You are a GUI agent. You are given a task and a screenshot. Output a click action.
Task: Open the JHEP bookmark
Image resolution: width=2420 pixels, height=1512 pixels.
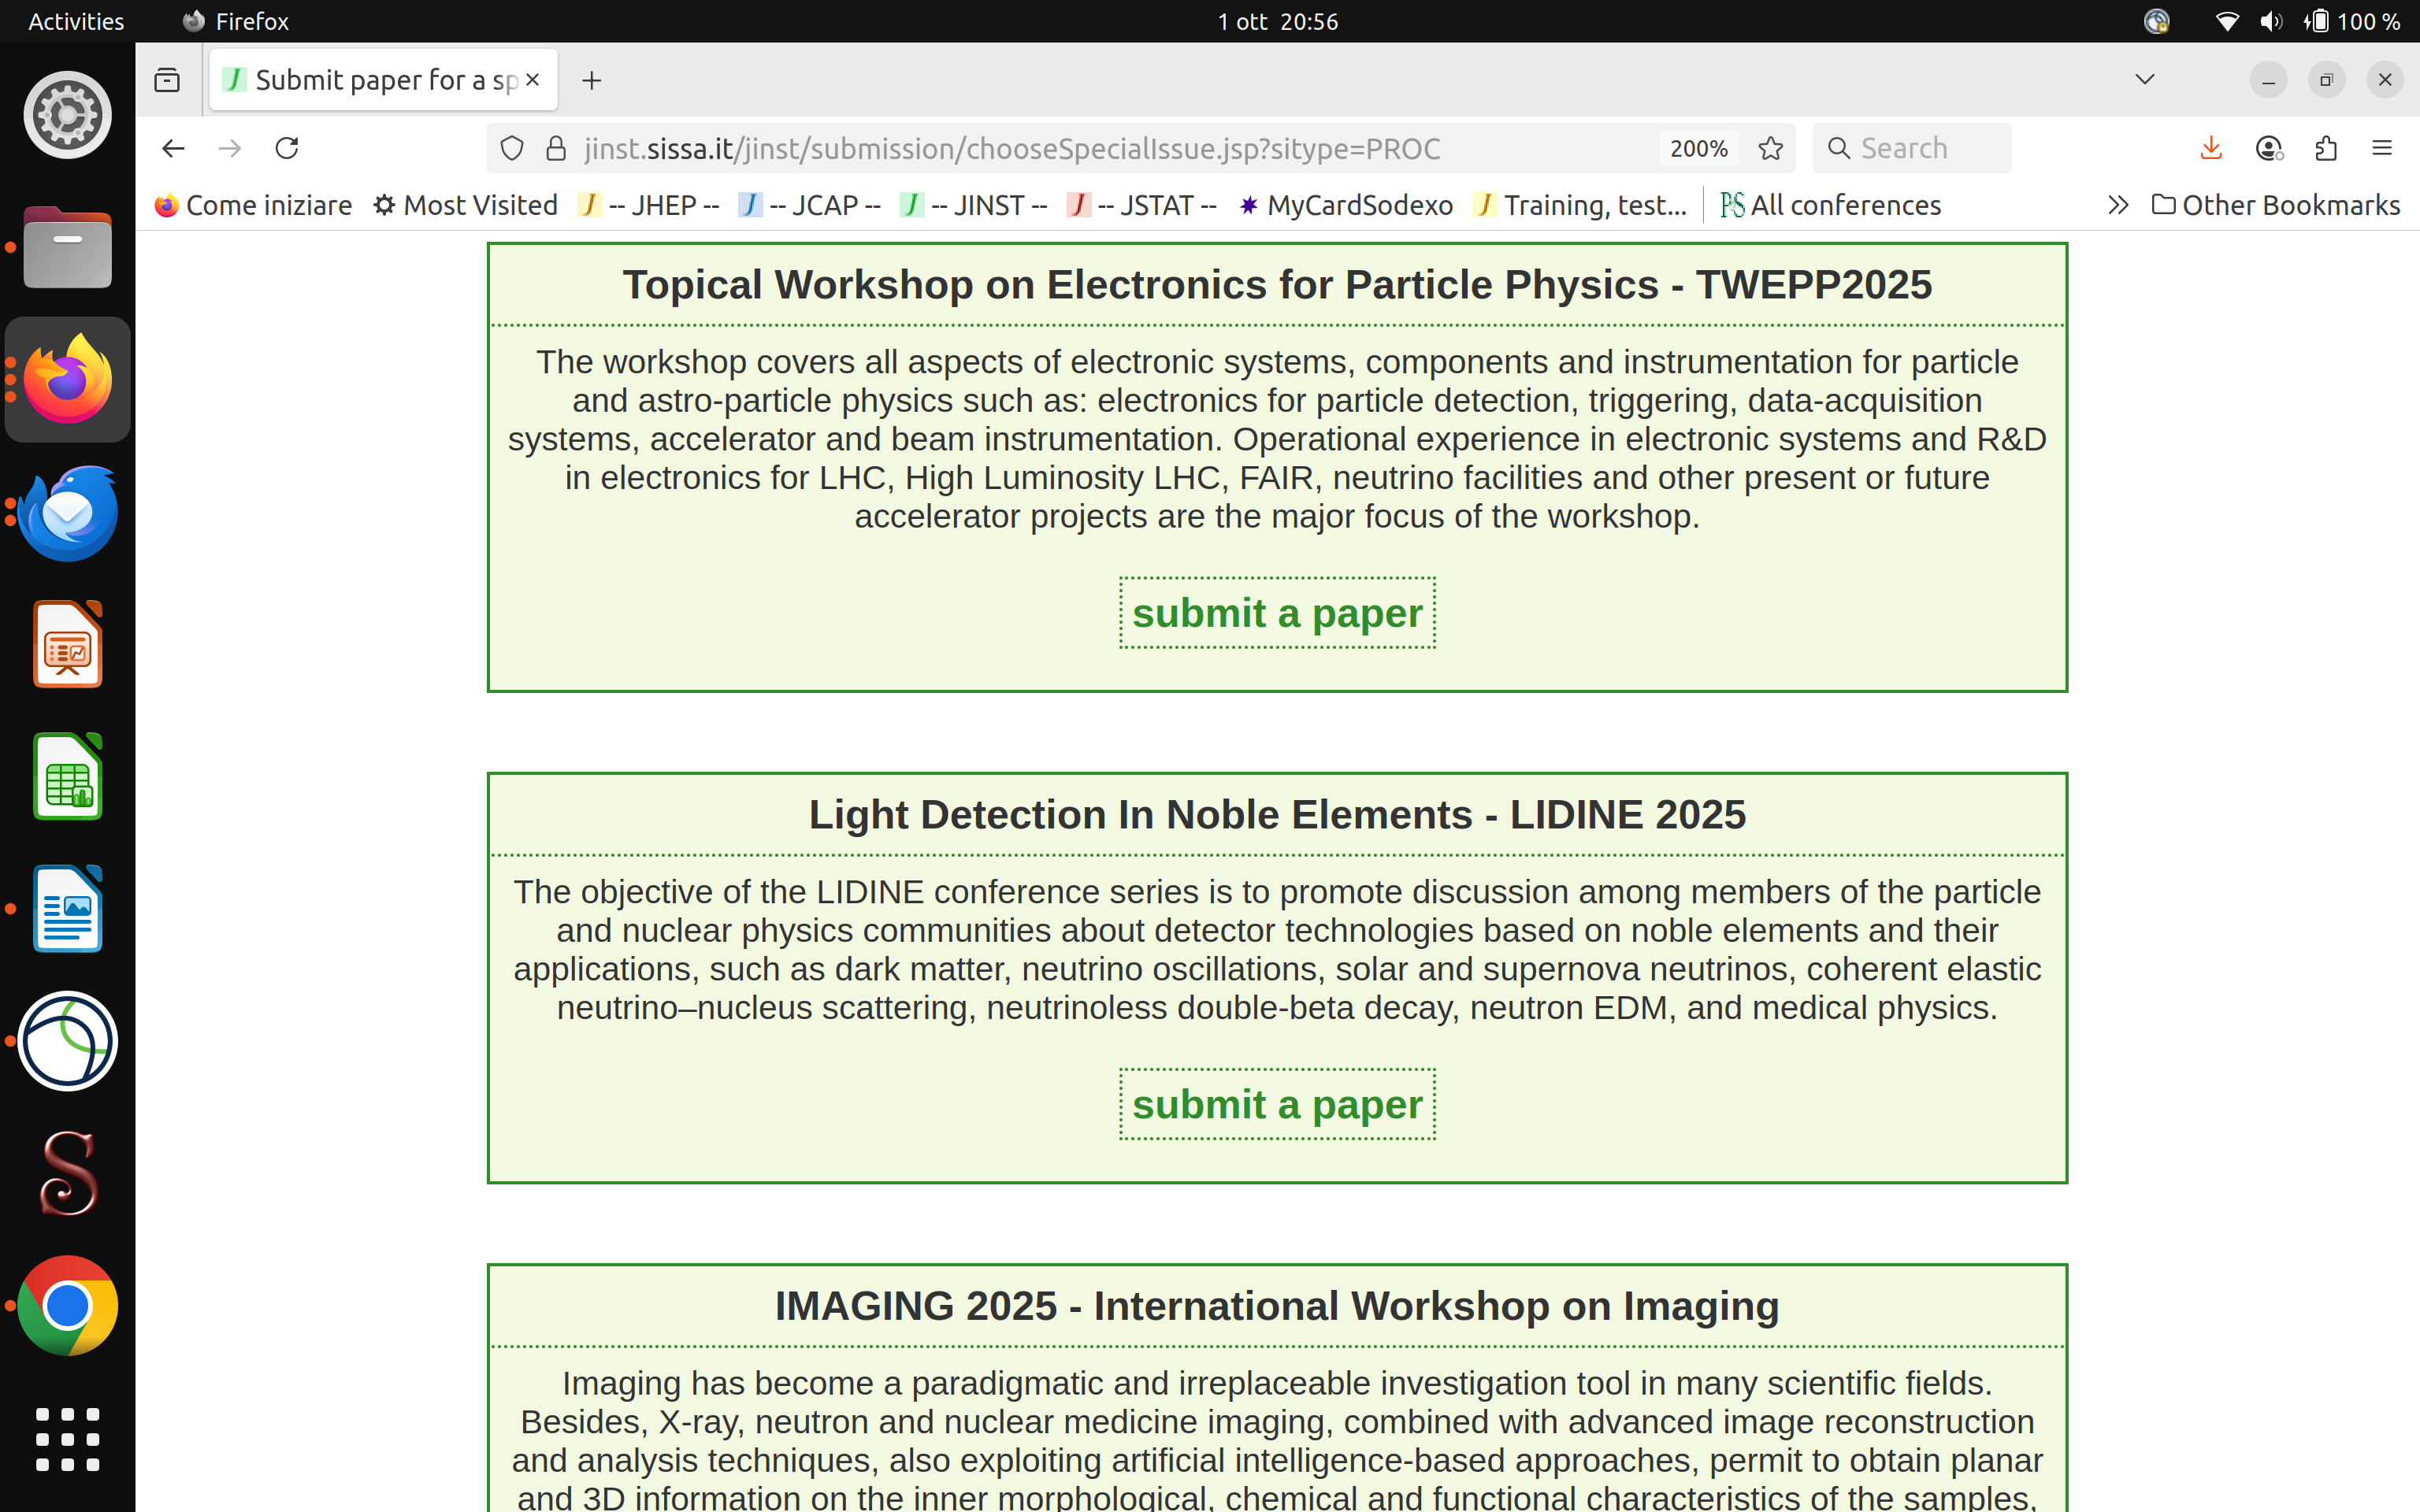pyautogui.click(x=648, y=205)
